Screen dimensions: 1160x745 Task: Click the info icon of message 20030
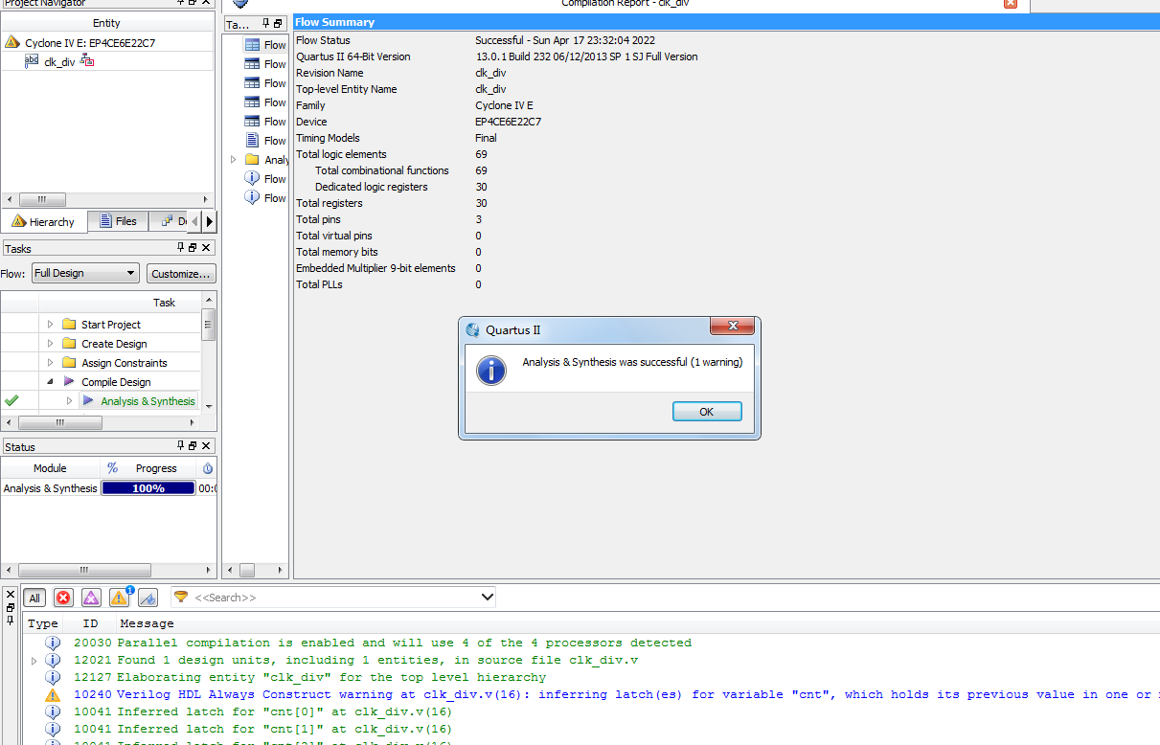53,643
